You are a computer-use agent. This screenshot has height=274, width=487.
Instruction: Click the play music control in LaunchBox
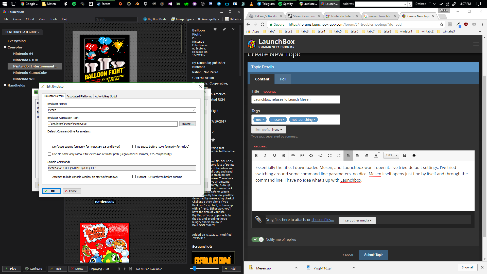point(125,269)
